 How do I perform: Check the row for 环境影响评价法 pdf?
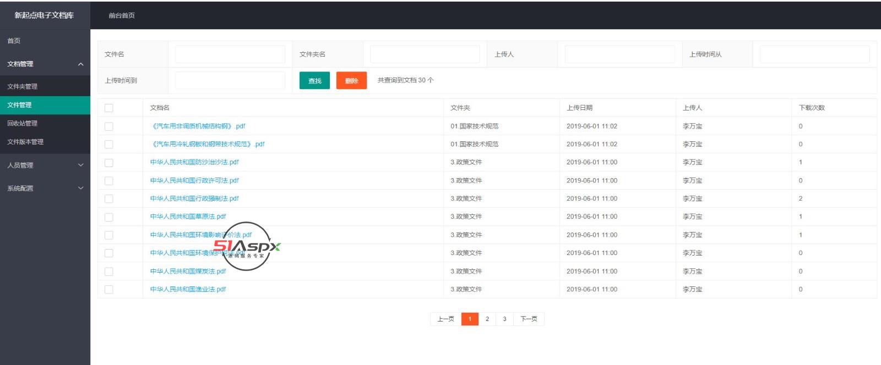point(109,235)
